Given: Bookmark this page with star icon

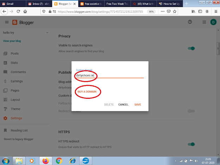Looking at the screenshot, I should click(x=175, y=12).
